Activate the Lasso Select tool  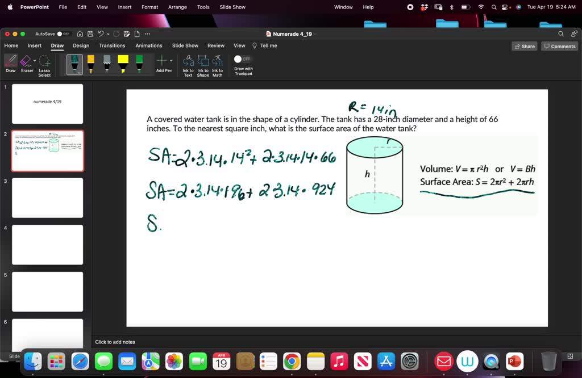pyautogui.click(x=44, y=62)
